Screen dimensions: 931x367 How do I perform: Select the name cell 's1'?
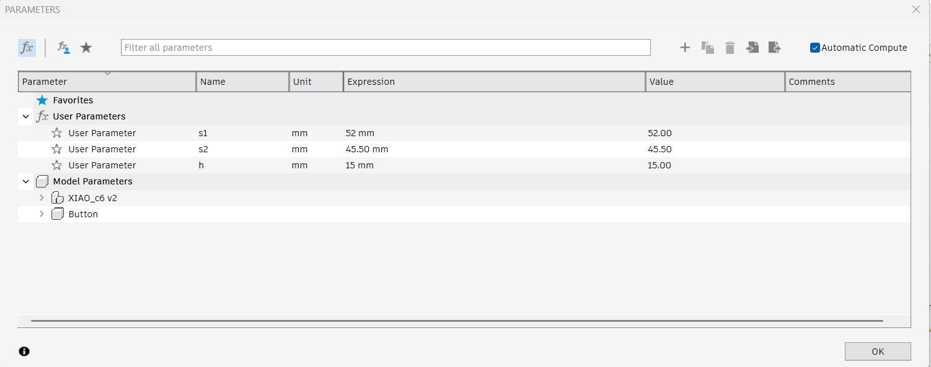click(x=203, y=133)
